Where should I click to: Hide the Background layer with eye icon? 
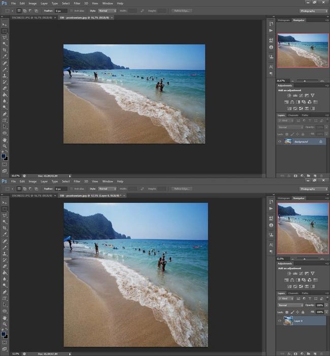280,141
